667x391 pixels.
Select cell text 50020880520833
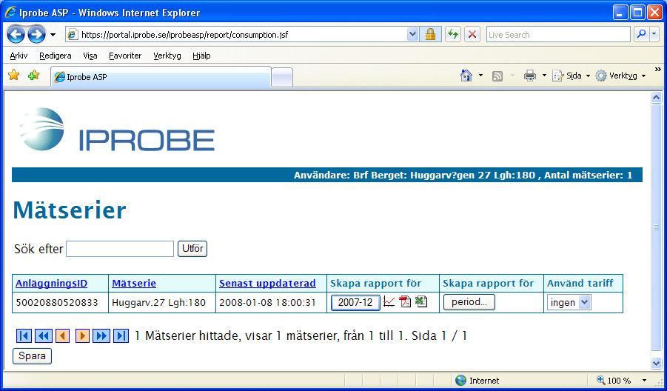(57, 302)
